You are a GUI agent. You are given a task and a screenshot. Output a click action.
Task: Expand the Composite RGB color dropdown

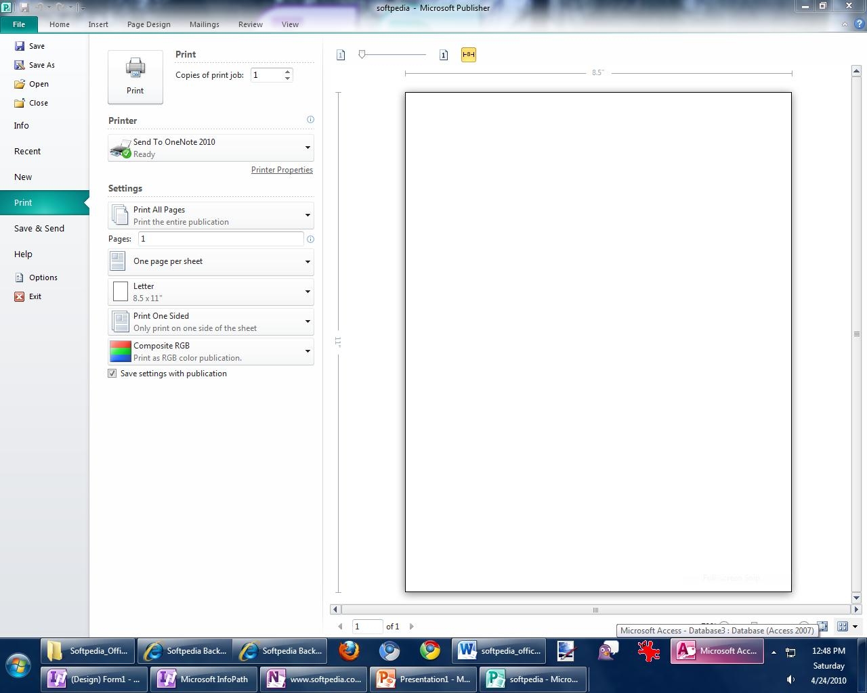[x=308, y=351]
